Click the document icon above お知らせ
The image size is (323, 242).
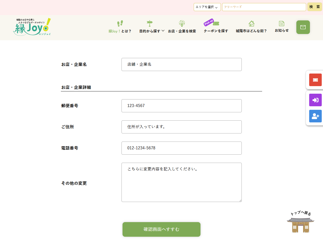pyautogui.click(x=281, y=23)
